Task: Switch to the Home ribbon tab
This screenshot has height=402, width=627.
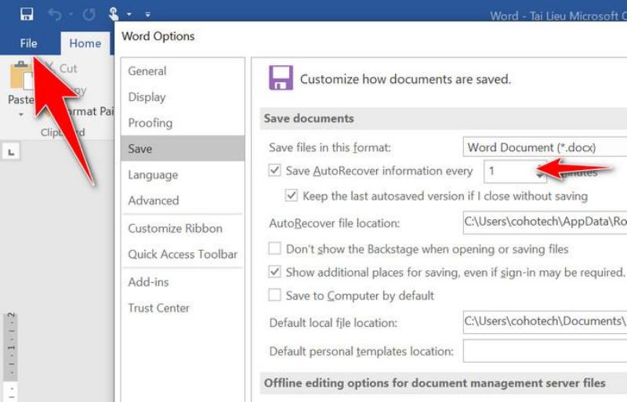Action: click(x=85, y=43)
